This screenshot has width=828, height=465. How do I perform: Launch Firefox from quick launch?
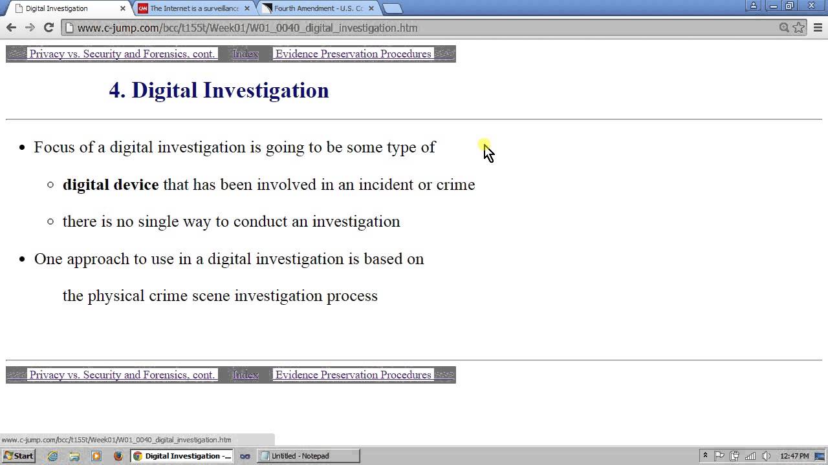[x=118, y=456]
